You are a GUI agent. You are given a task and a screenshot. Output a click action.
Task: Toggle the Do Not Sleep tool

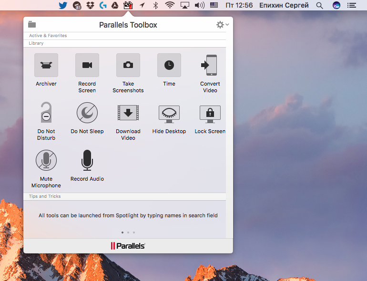click(x=87, y=113)
